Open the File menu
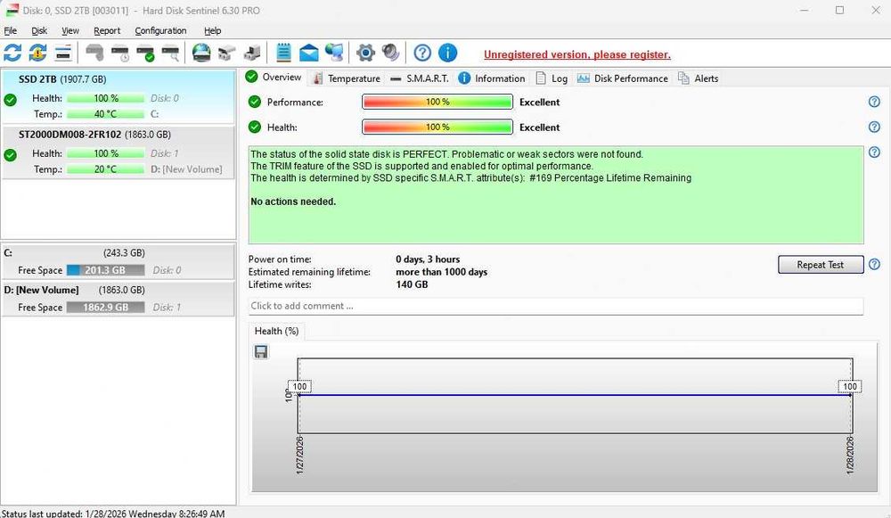This screenshot has height=518, width=891. coord(10,30)
